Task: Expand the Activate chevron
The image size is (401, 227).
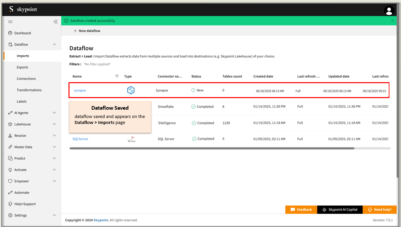Action: (55, 170)
